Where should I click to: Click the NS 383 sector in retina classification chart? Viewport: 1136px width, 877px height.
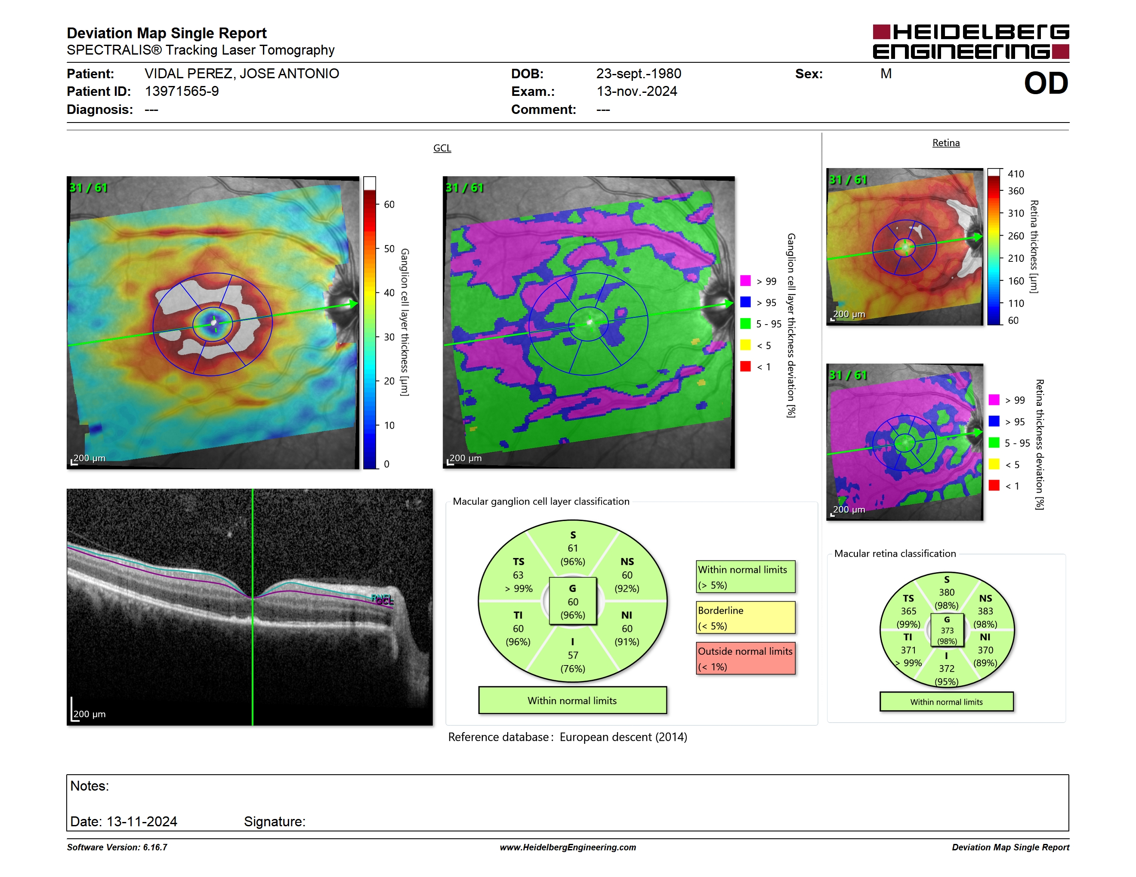[985, 611]
